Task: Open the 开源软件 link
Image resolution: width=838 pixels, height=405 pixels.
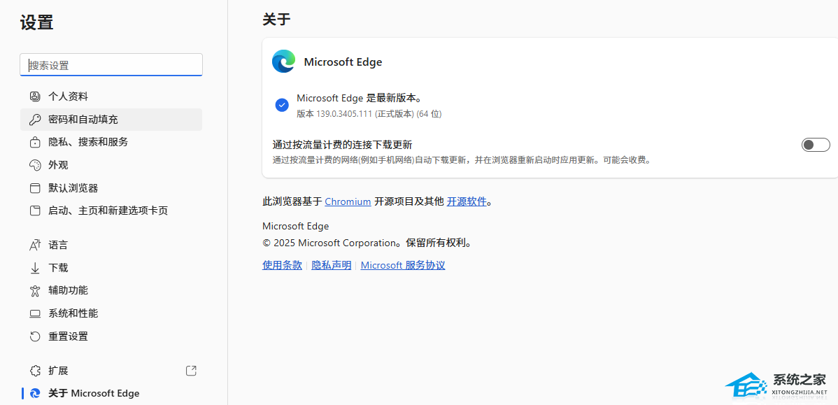Action: click(467, 201)
